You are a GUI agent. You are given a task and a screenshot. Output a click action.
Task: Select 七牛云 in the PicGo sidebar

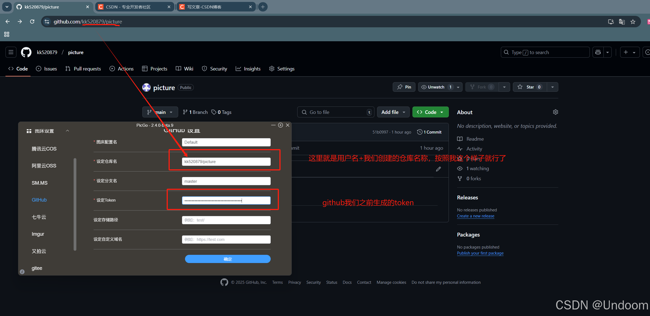point(39,217)
